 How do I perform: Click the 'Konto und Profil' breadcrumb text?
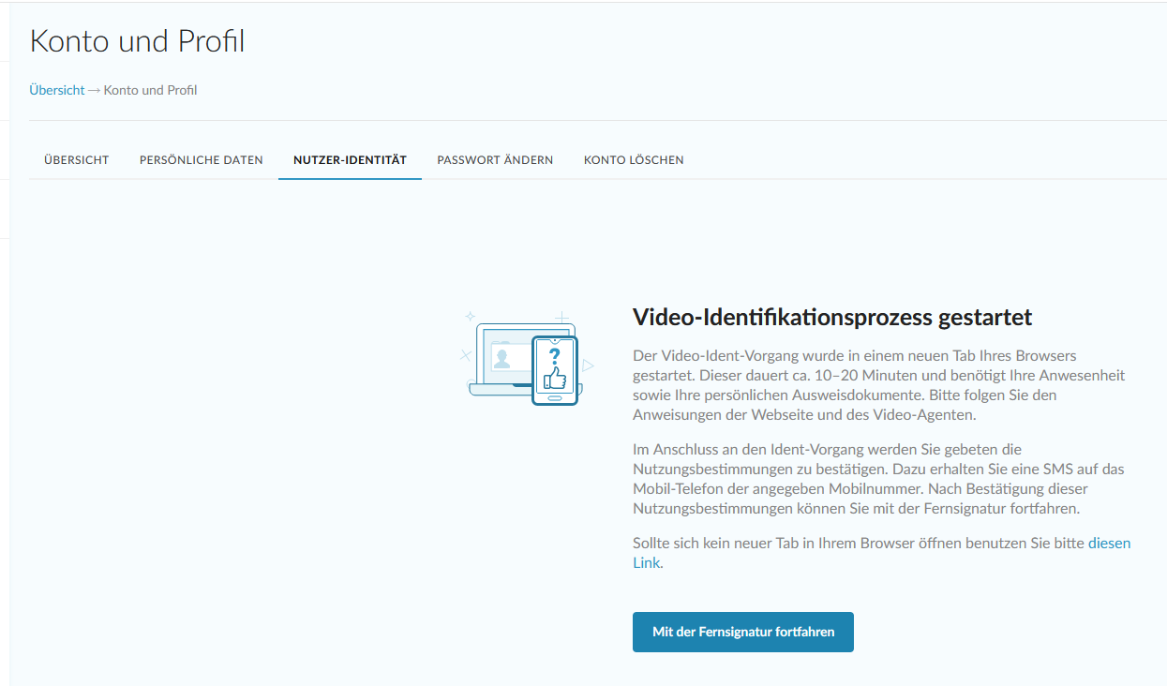click(x=150, y=91)
